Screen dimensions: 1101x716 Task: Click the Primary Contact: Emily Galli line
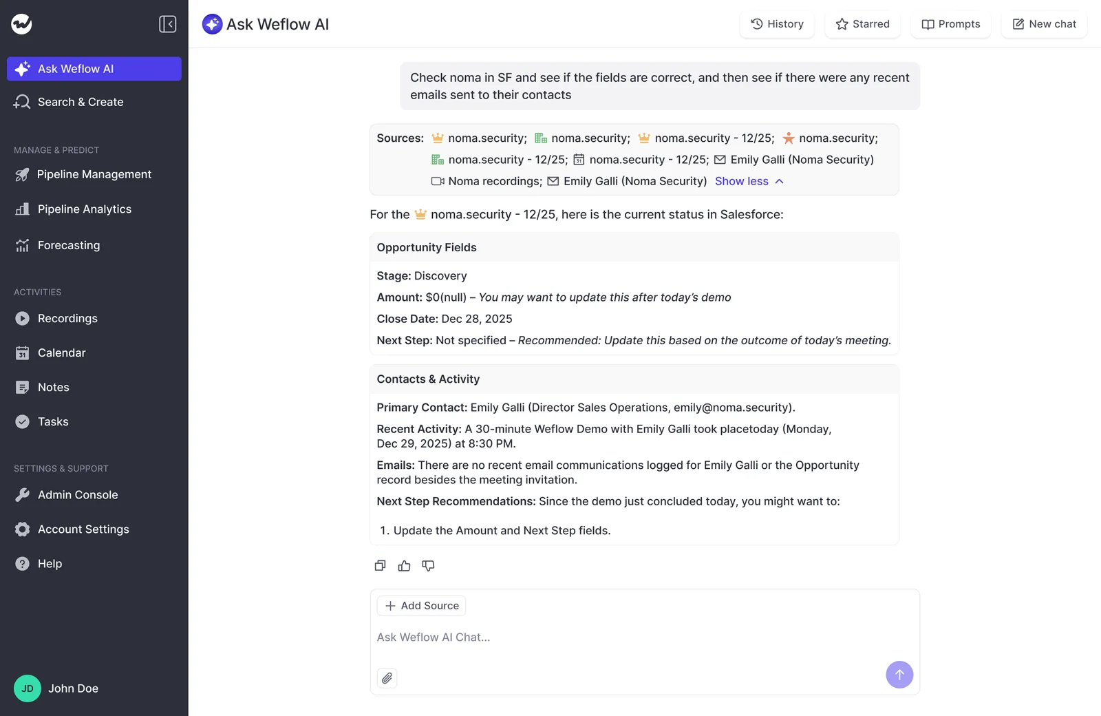[586, 408]
